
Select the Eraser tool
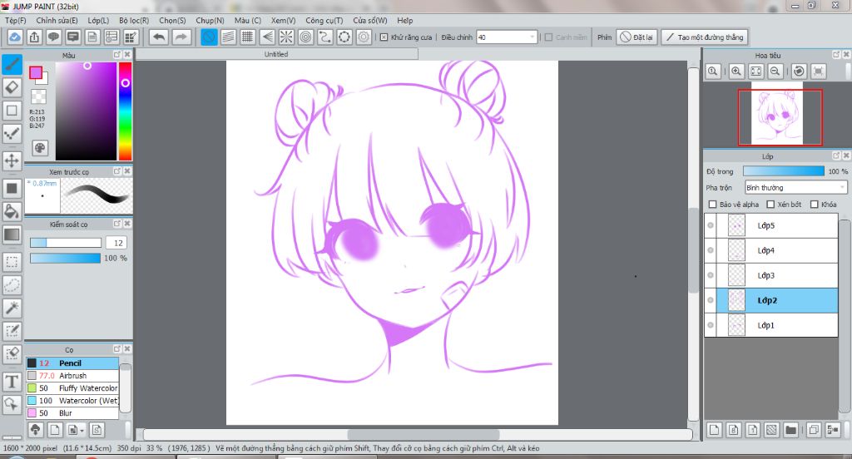tap(12, 87)
